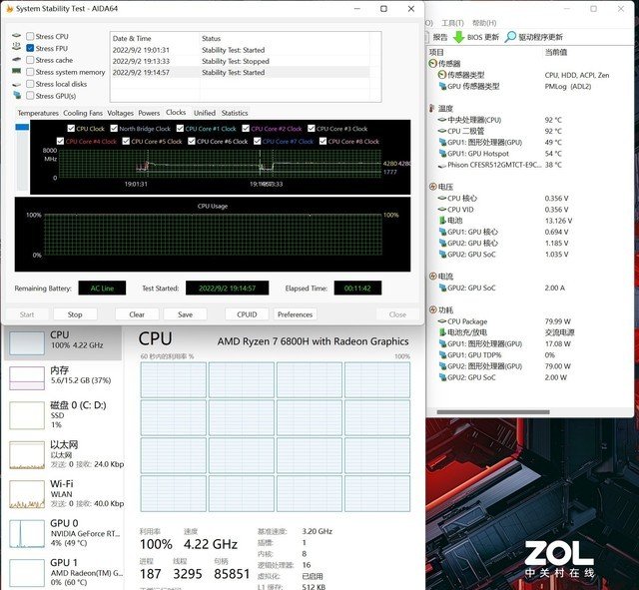Select the Phison SSD temperature row icon

tap(441, 166)
